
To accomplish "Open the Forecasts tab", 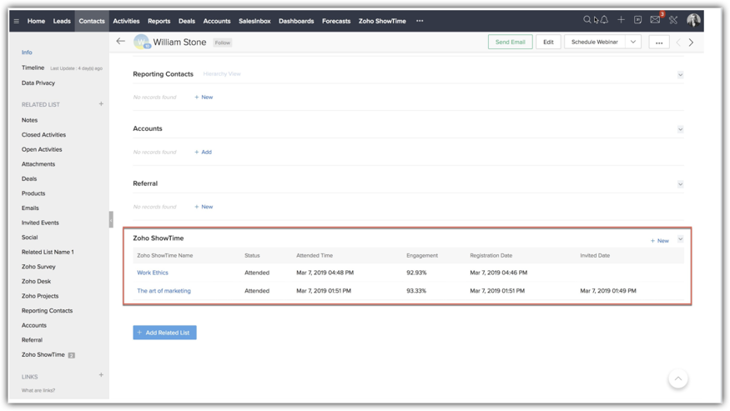I will [x=336, y=21].
